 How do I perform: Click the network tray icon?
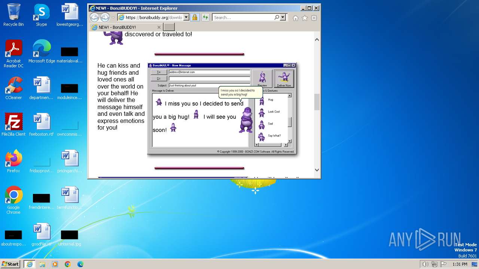(x=434, y=264)
